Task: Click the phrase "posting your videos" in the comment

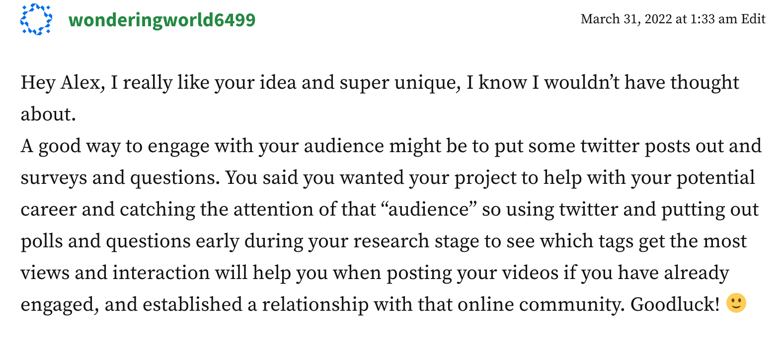Action: pos(472,273)
